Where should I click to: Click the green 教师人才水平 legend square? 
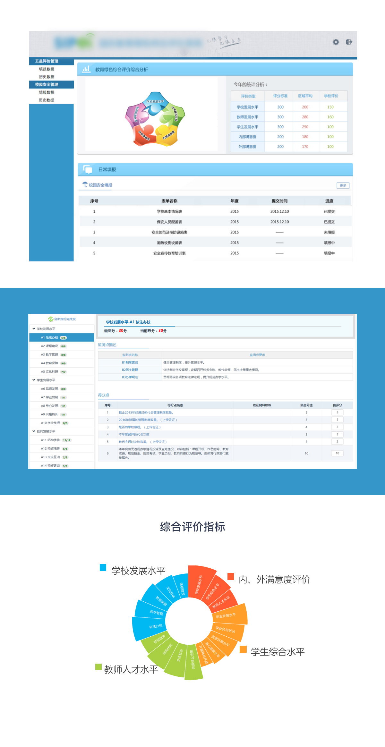pyautogui.click(x=98, y=667)
